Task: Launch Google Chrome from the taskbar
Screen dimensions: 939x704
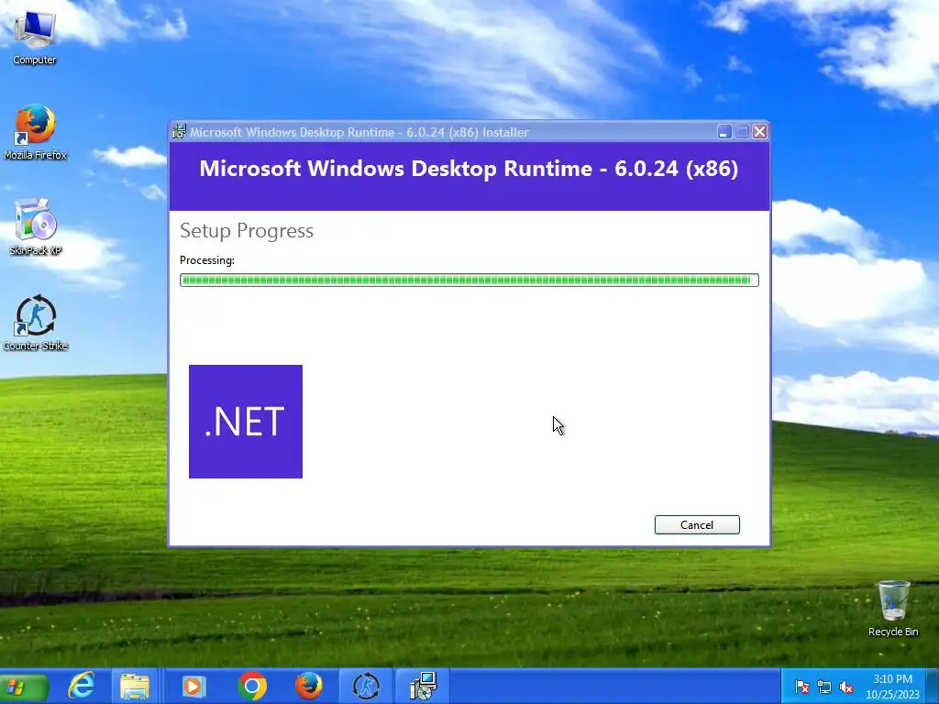Action: click(x=251, y=686)
